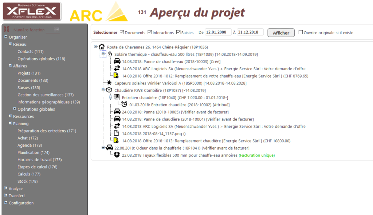The width and height of the screenshot is (373, 215).
Task: Click sun icon beside Capteurs solaires Winkler
Action: (x=109, y=83)
